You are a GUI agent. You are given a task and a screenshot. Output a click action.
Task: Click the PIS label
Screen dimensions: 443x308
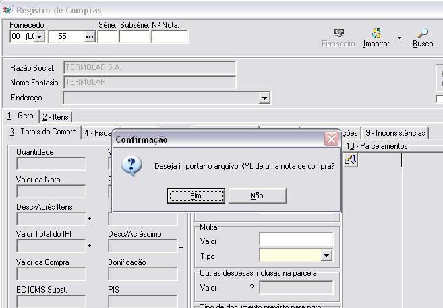(x=113, y=290)
